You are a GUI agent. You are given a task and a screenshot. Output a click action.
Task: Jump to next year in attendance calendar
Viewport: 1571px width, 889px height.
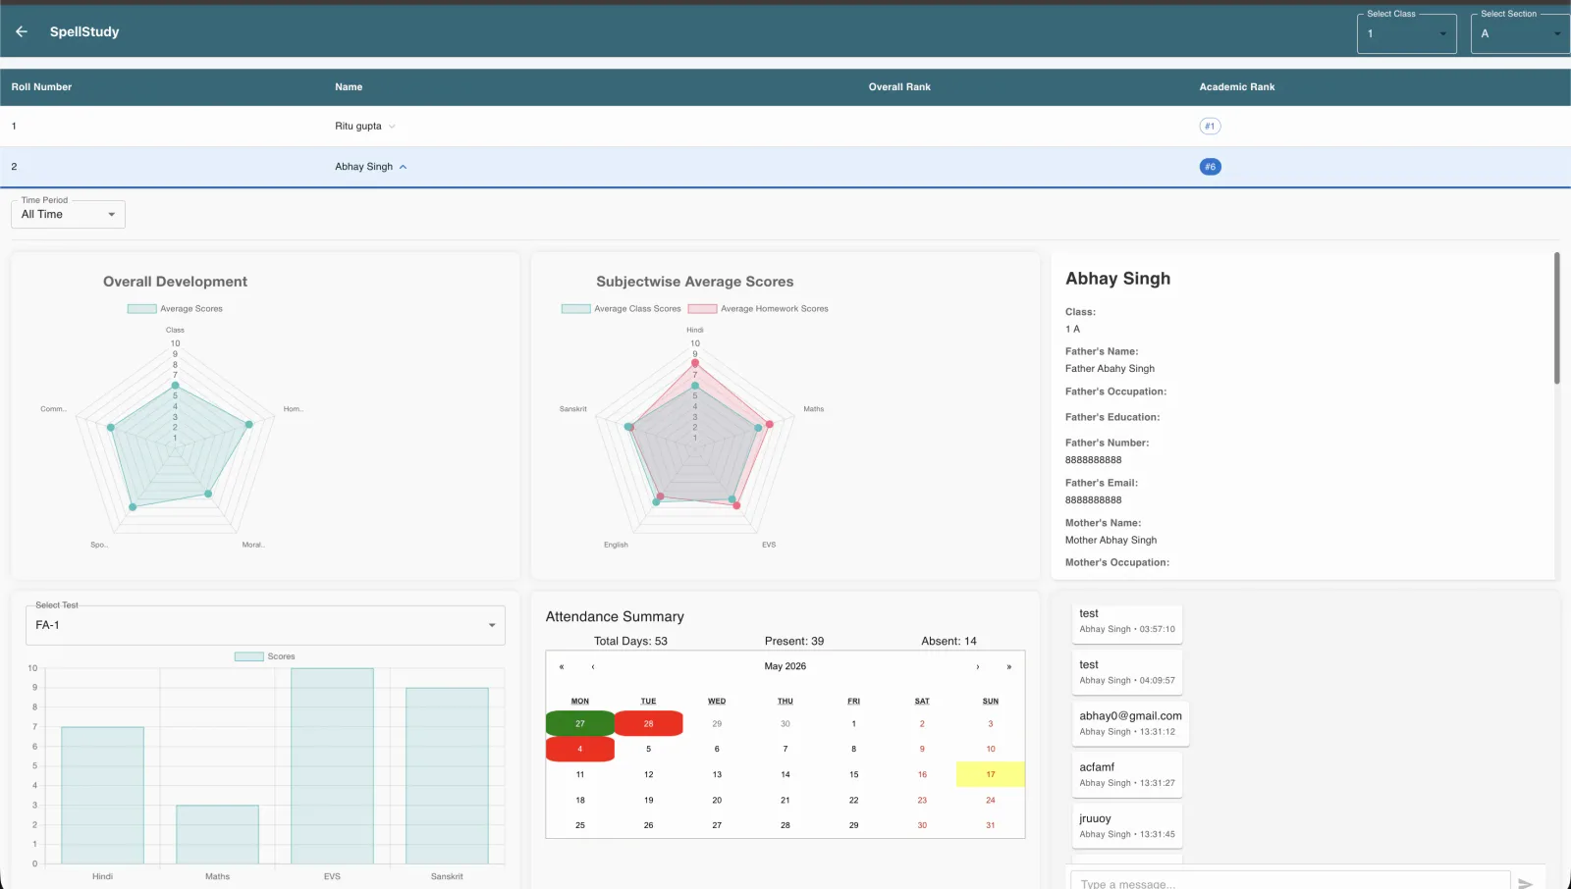click(1008, 666)
